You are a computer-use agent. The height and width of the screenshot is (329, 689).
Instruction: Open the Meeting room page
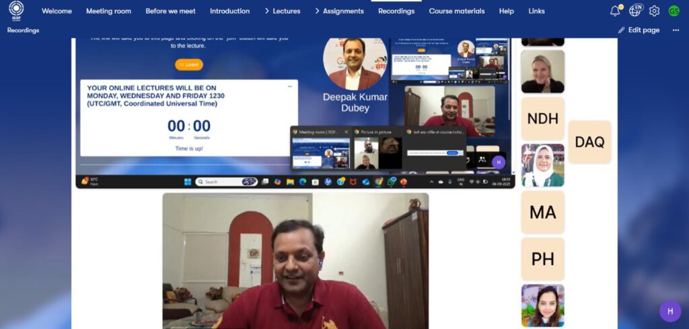[x=109, y=11]
